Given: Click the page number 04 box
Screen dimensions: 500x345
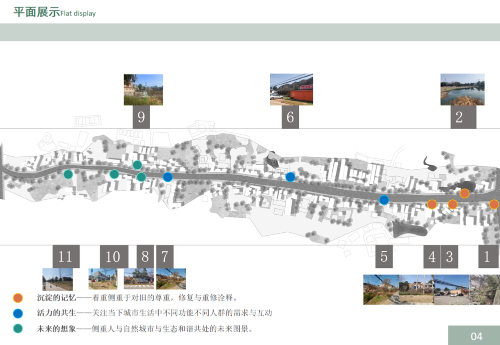Looking at the screenshot, I should tap(474, 335).
